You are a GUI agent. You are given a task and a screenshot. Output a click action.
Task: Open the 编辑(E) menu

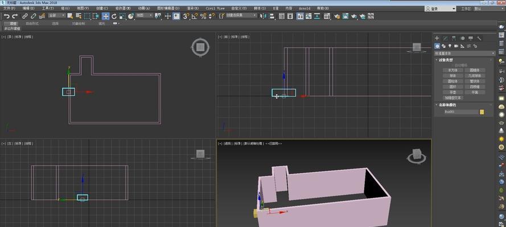[x=28, y=8]
